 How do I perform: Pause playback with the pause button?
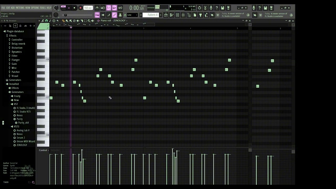(69, 8)
